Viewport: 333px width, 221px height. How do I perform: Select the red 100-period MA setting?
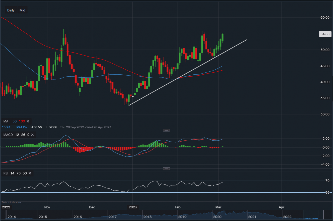pos(22,121)
